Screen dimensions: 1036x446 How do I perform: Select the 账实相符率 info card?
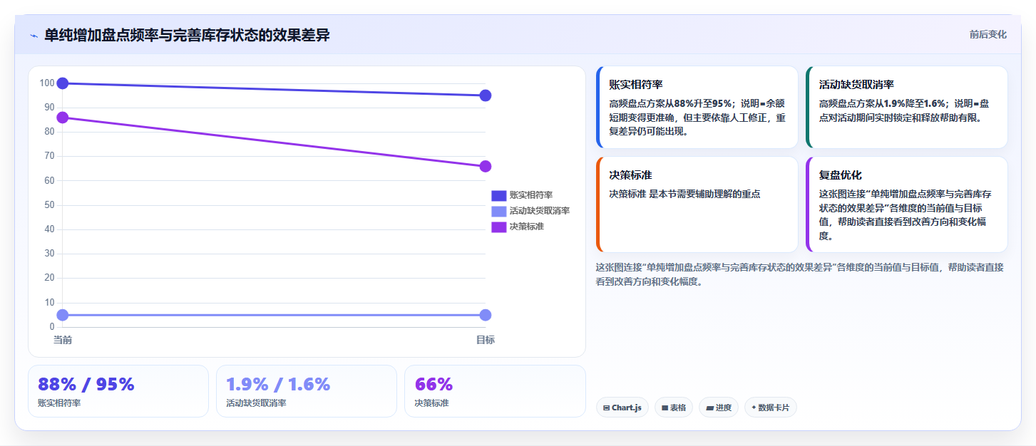697,107
